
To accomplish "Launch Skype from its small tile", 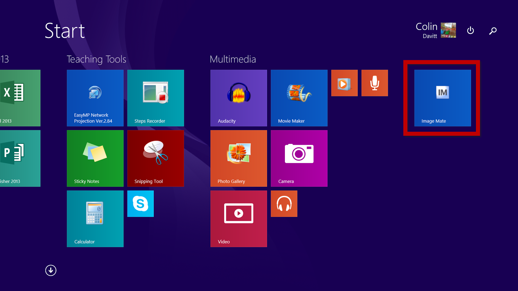I will pyautogui.click(x=141, y=204).
